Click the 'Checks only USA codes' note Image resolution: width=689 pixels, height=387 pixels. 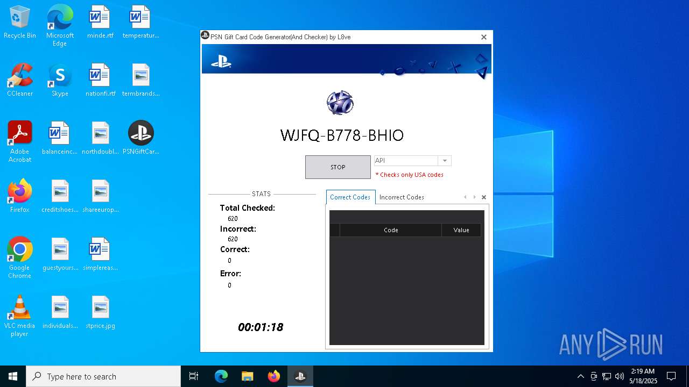[410, 175]
